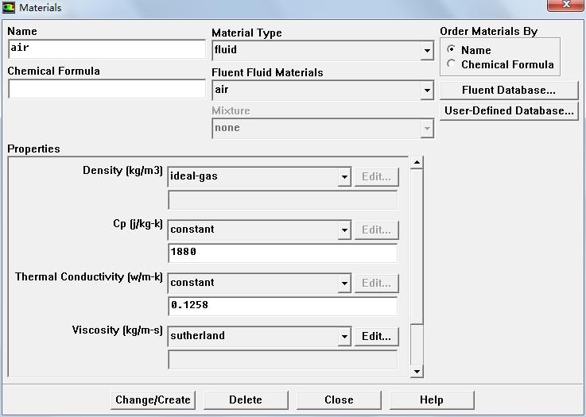This screenshot has width=586, height=417.
Task: Click the Chemical Formula input field
Action: pyautogui.click(x=107, y=89)
